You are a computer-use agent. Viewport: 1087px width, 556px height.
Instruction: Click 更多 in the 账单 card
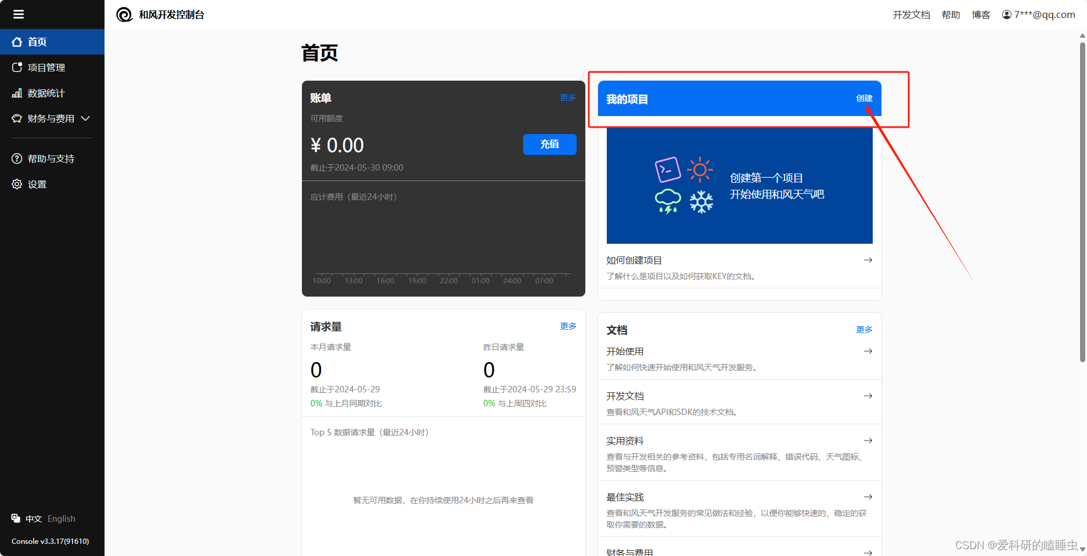pos(568,98)
